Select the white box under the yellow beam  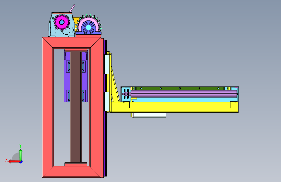pyautogui.click(x=149, y=115)
